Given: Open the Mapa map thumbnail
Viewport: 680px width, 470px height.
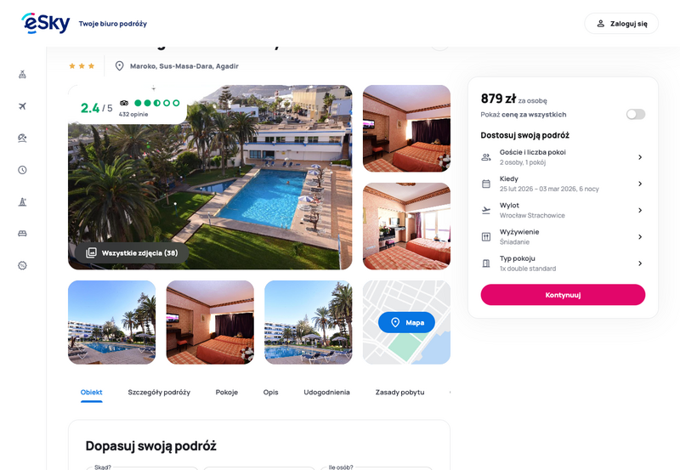Looking at the screenshot, I should point(406,322).
